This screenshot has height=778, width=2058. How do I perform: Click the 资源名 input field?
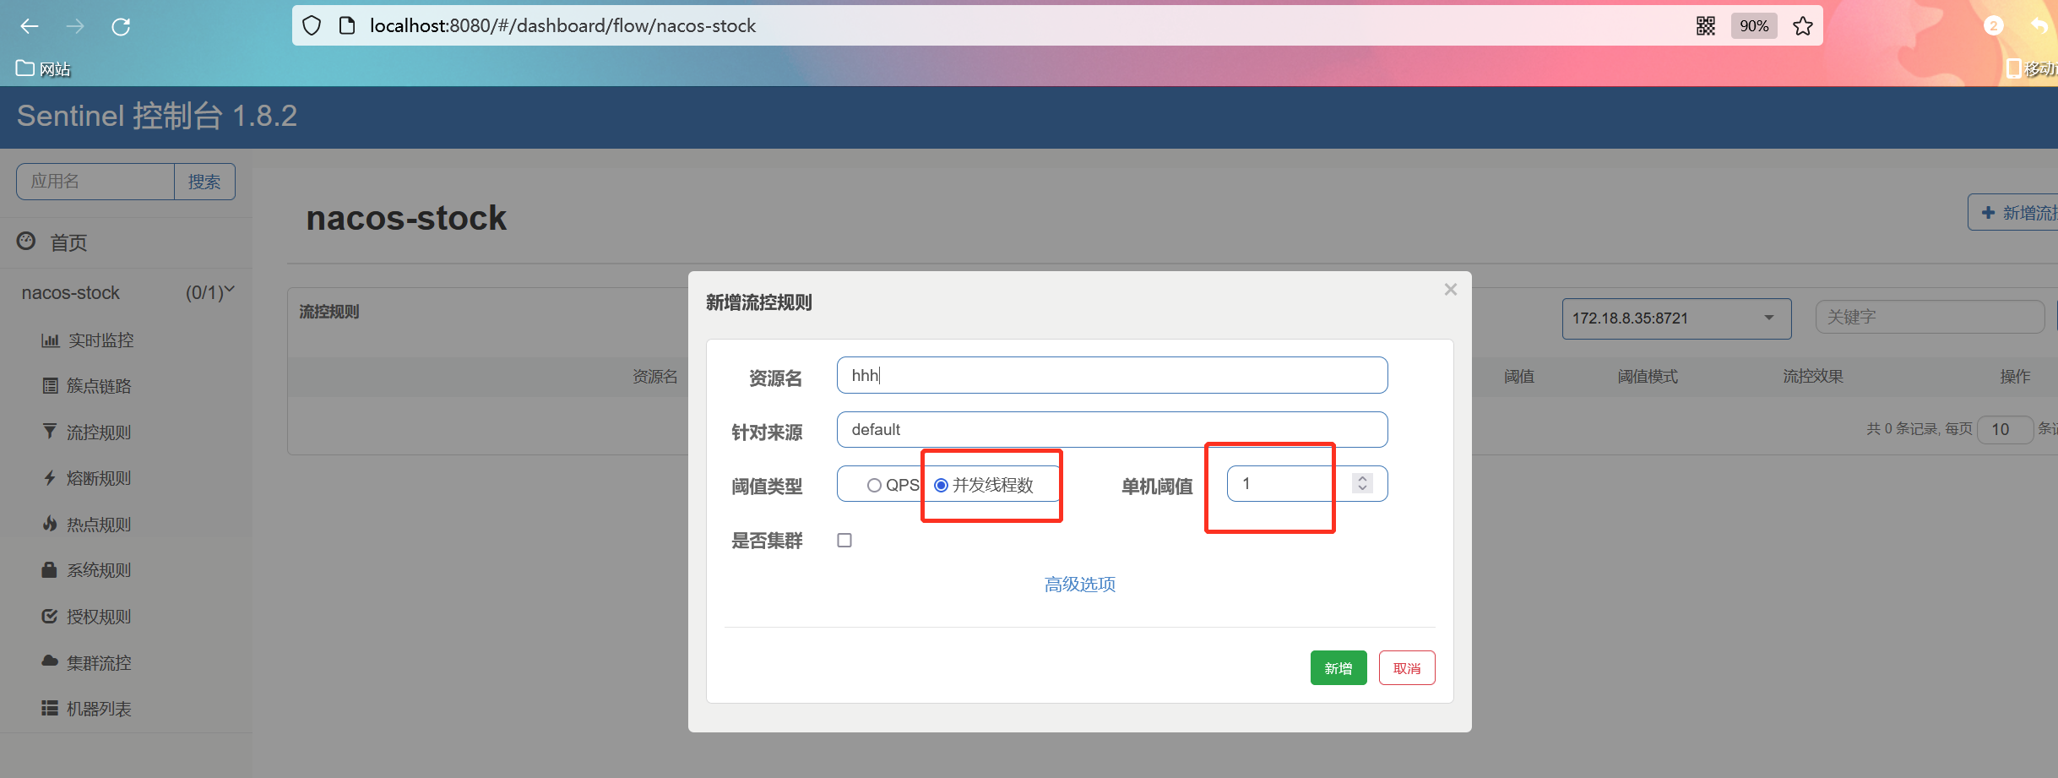pos(1112,375)
